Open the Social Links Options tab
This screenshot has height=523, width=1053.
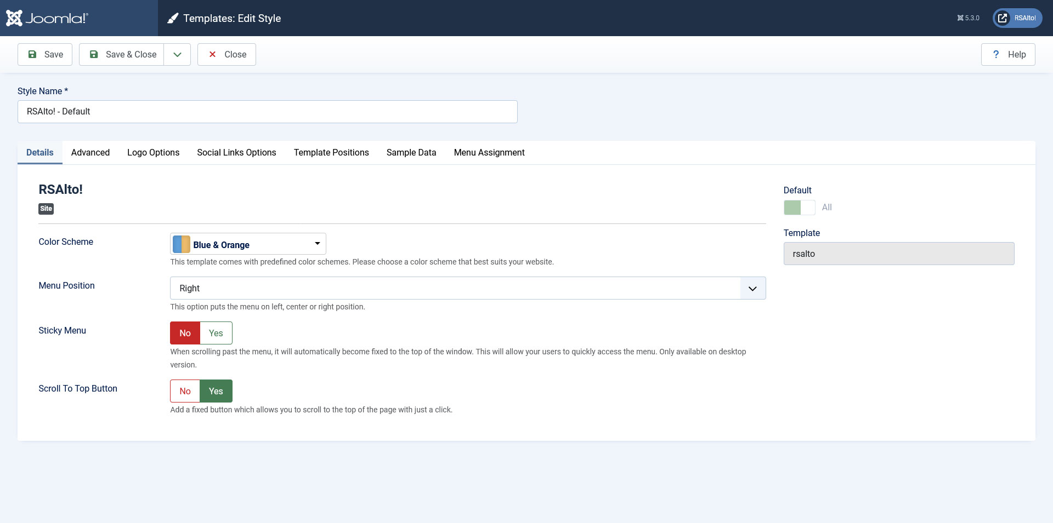[x=237, y=152]
